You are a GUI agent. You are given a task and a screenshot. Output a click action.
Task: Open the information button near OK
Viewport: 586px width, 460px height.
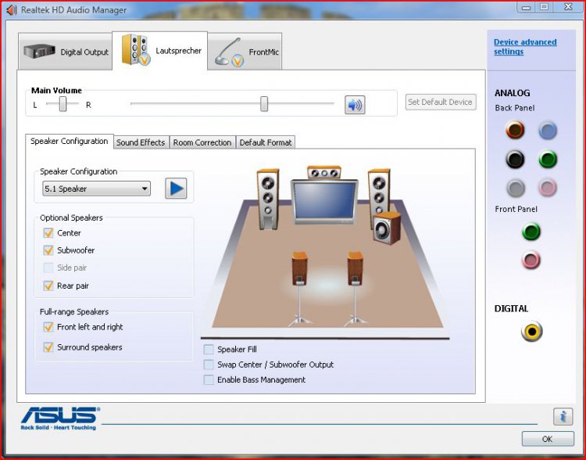coord(563,417)
